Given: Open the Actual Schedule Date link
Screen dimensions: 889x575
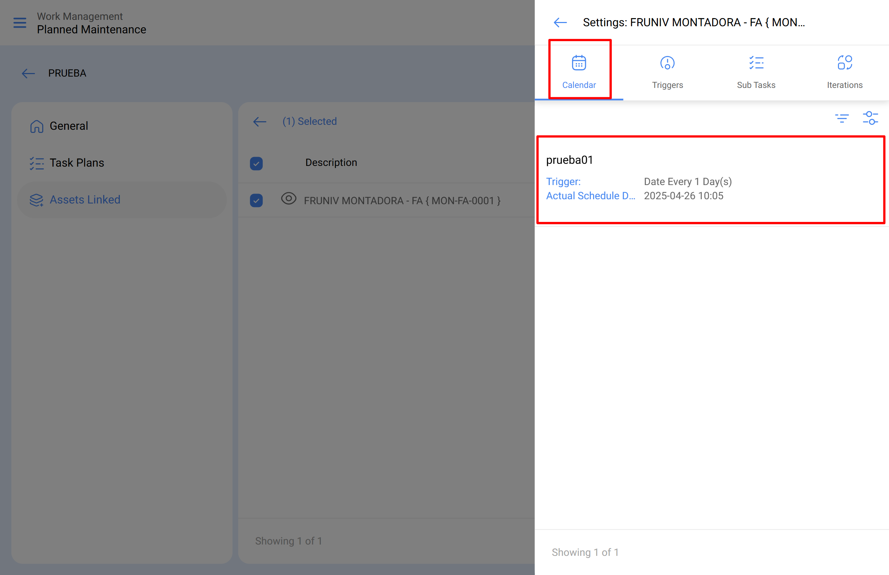Looking at the screenshot, I should [591, 196].
